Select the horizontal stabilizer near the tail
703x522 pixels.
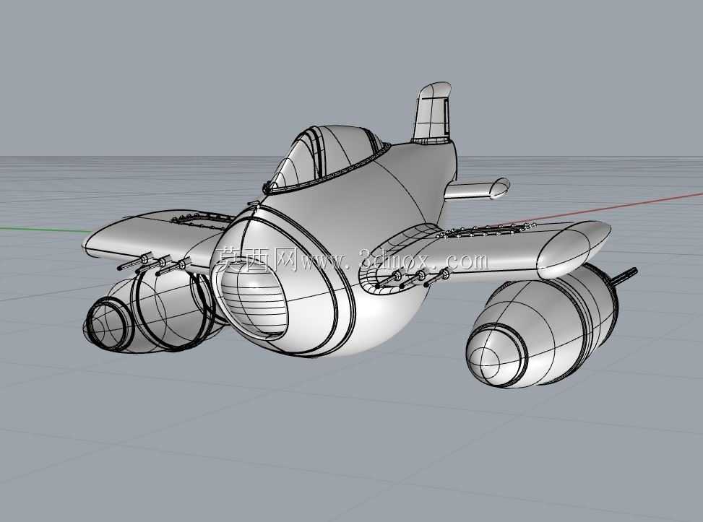[x=477, y=188]
